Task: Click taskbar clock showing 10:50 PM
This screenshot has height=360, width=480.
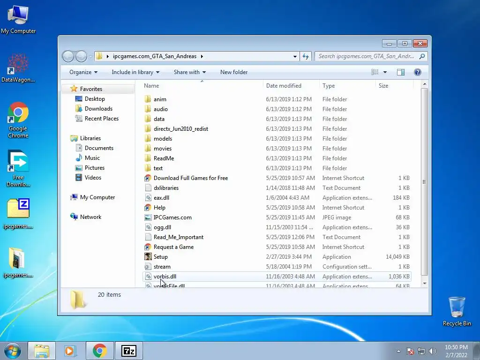Action: click(x=456, y=351)
